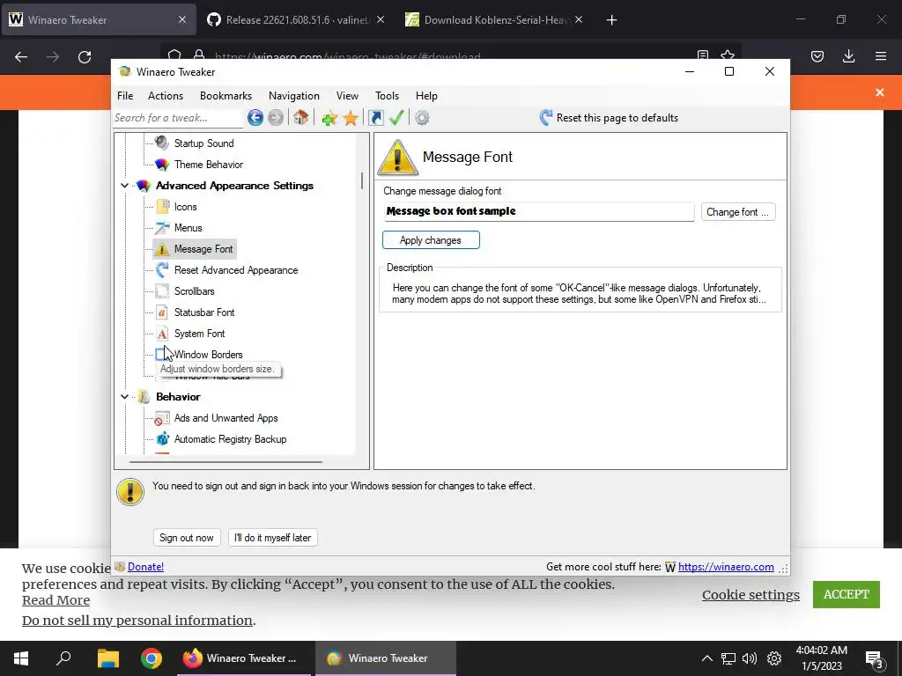
Task: Open the Navigation menu
Action: 294,96
